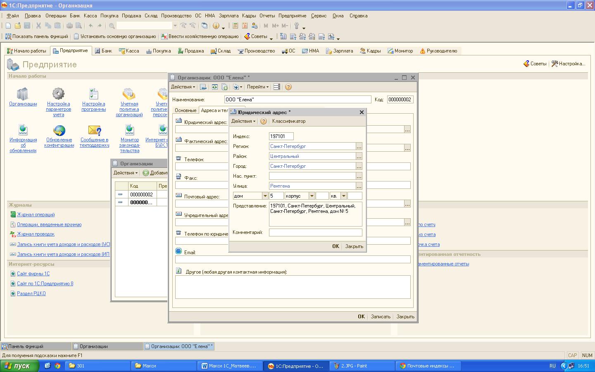Click the reread icon in organization form toolbar
The width and height of the screenshot is (595, 372).
214,87
